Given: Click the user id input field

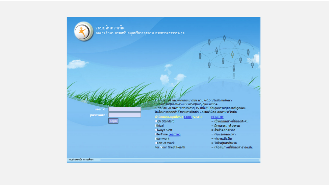Looking at the screenshot, I should 125,109.
